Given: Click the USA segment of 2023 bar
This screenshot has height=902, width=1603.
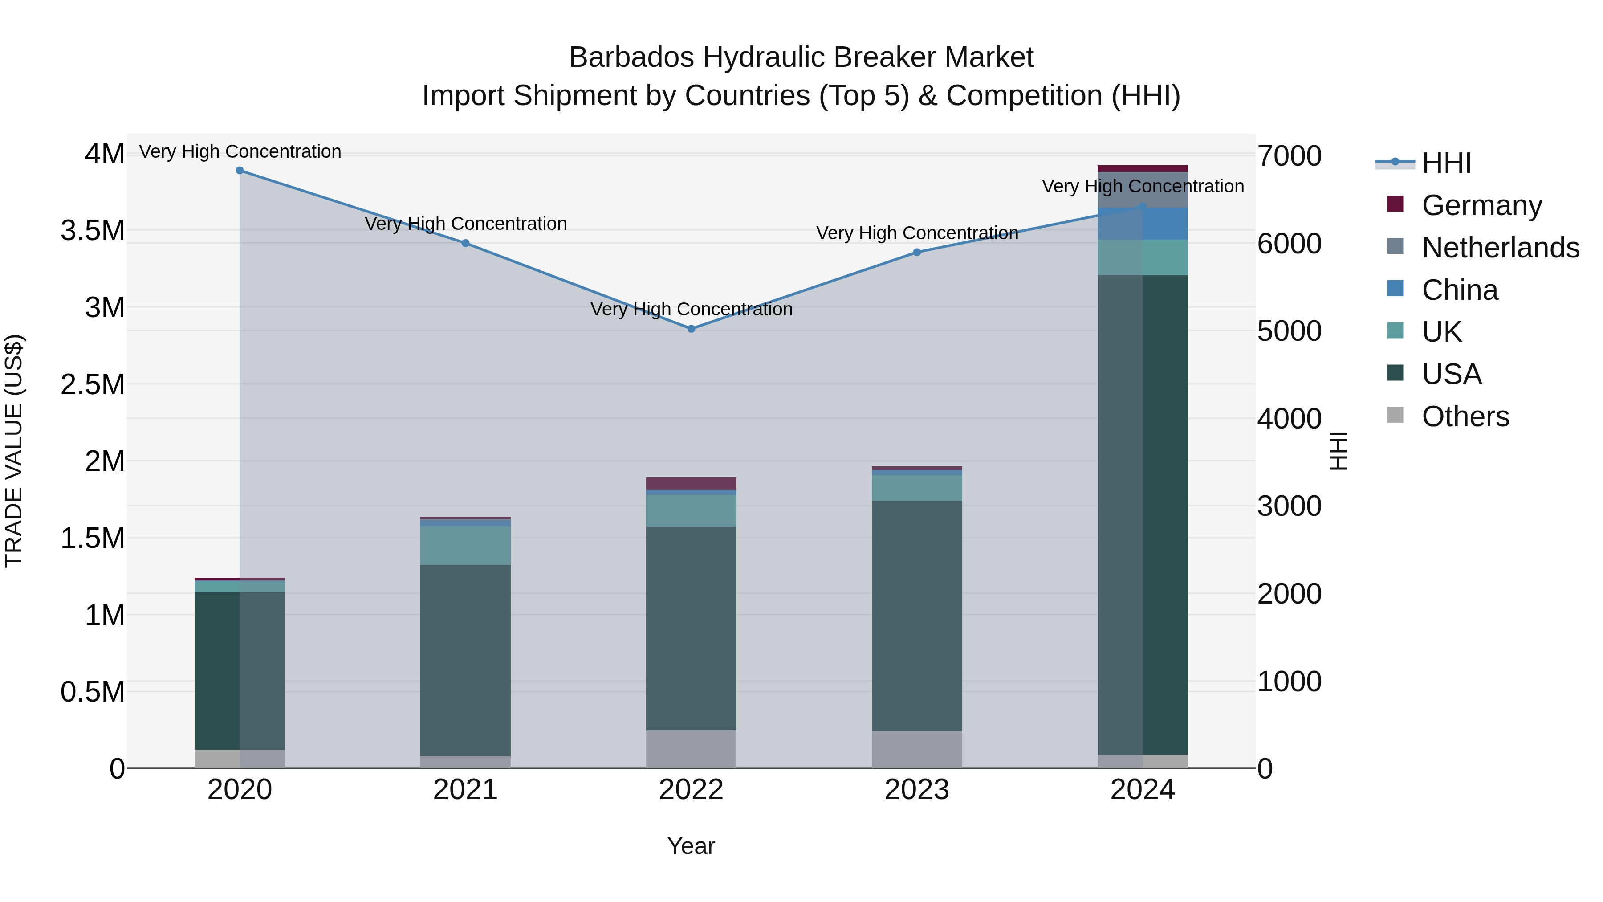Looking at the screenshot, I should [x=917, y=616].
